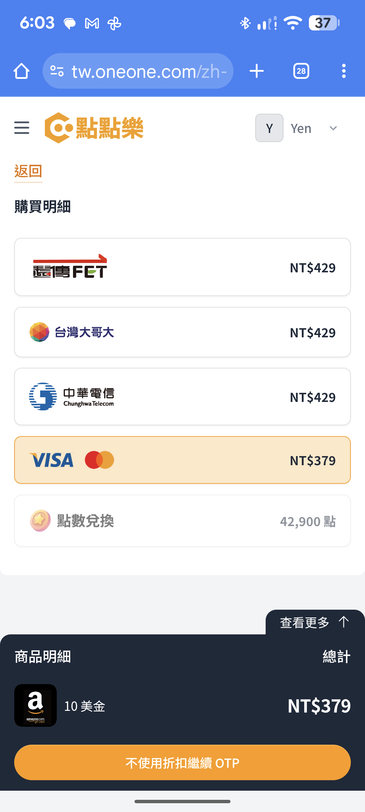Tap the tw.oneone.com address bar
365x812 pixels.
[x=149, y=71]
